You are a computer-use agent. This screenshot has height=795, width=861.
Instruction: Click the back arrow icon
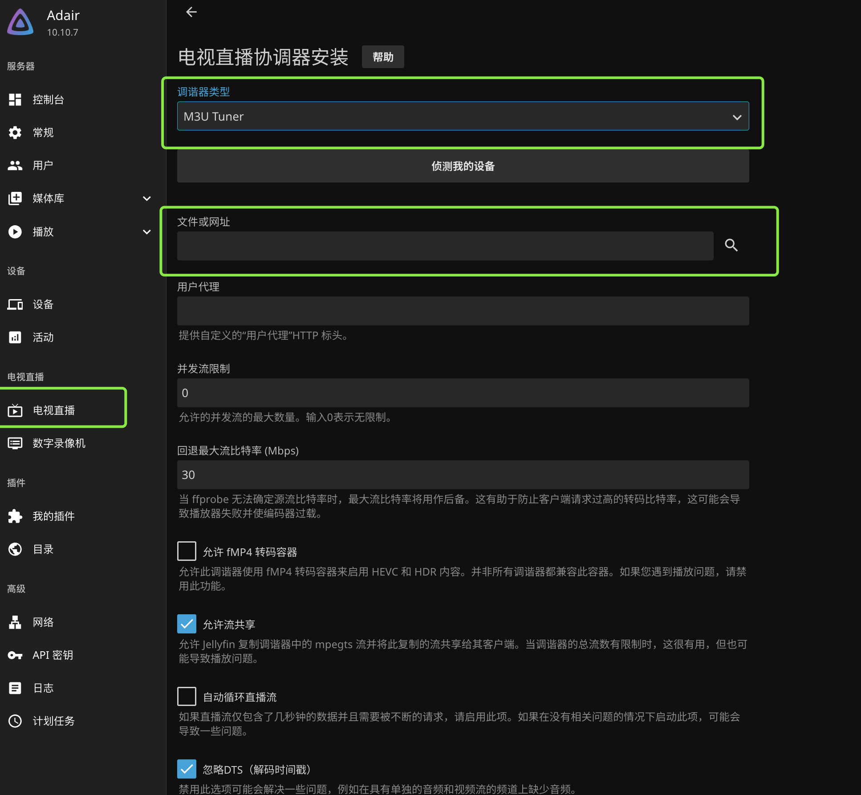click(191, 12)
